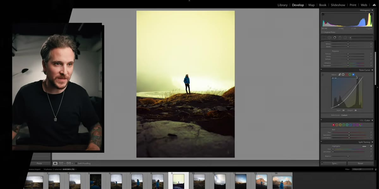Open the parametric curve adjust icon
The width and height of the screenshot is (379, 189).
(340, 74)
